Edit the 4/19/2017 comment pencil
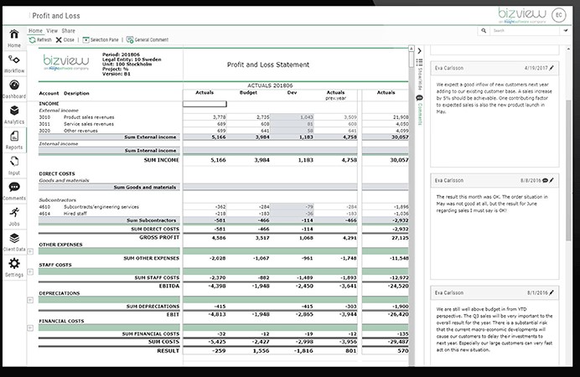 point(552,68)
